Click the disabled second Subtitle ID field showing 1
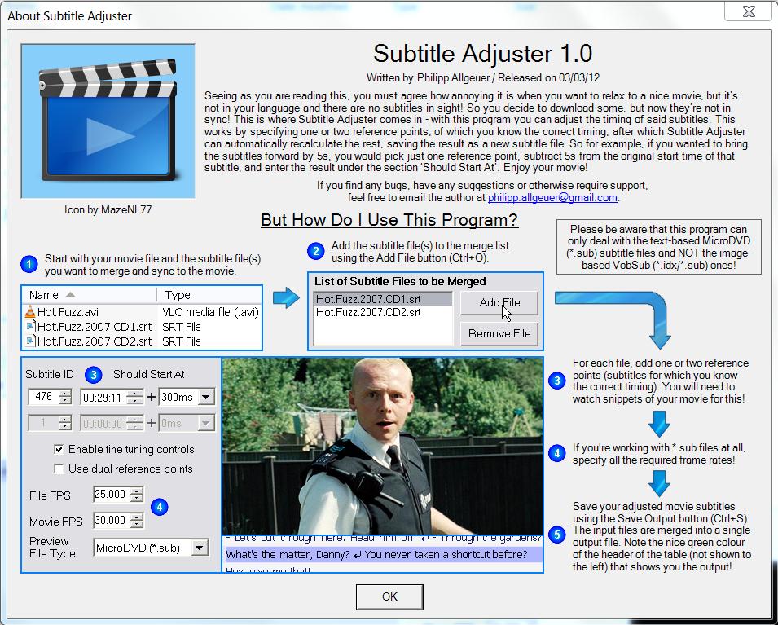This screenshot has height=625, width=778. 44,423
